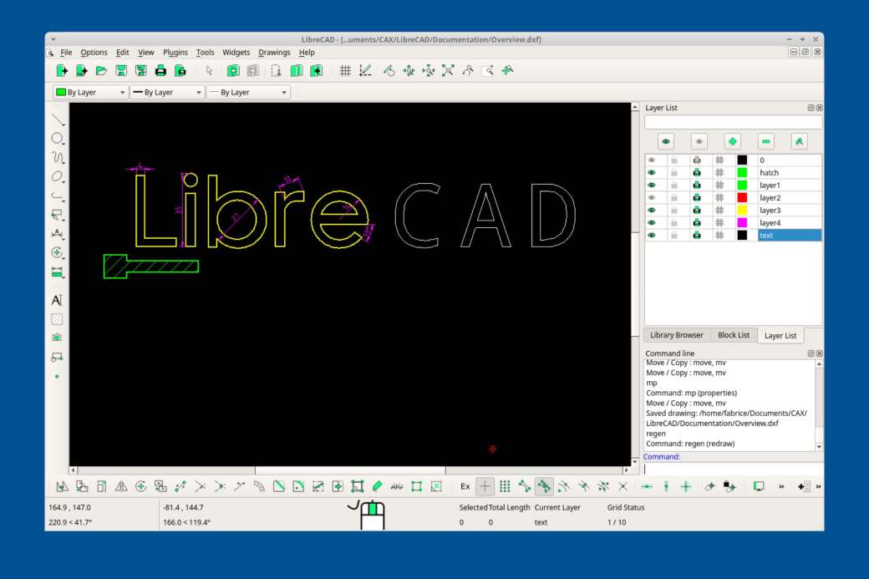Open the Edit menu
869x579 pixels.
[x=123, y=52]
